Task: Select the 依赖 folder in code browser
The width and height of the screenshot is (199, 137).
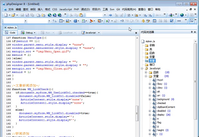Action: tap(152, 46)
